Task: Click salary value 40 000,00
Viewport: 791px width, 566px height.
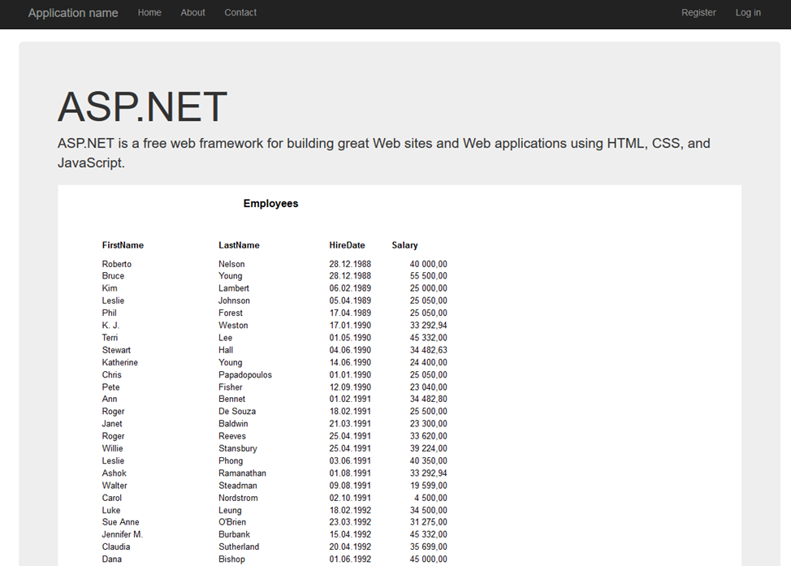Action: click(x=428, y=264)
